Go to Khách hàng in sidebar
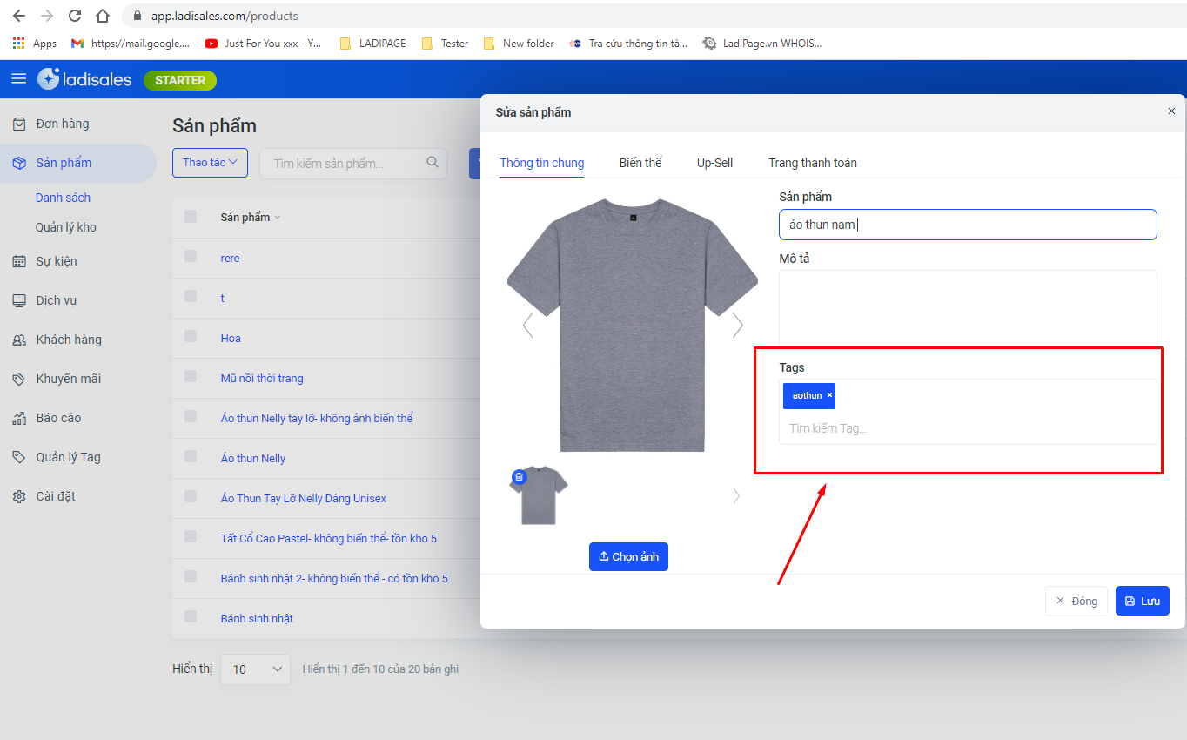The height and width of the screenshot is (740, 1187). pyautogui.click(x=68, y=340)
